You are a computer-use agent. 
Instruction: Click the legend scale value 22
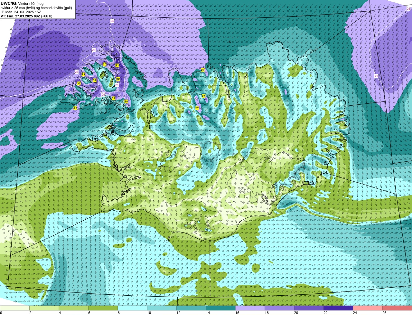tap(325, 313)
